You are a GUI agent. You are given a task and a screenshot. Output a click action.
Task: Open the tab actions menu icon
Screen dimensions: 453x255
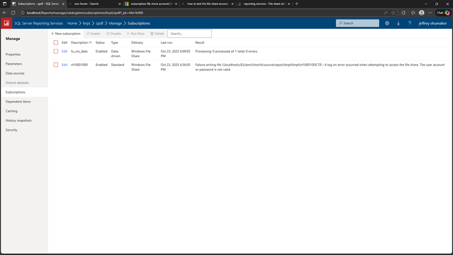click(x=5, y=4)
